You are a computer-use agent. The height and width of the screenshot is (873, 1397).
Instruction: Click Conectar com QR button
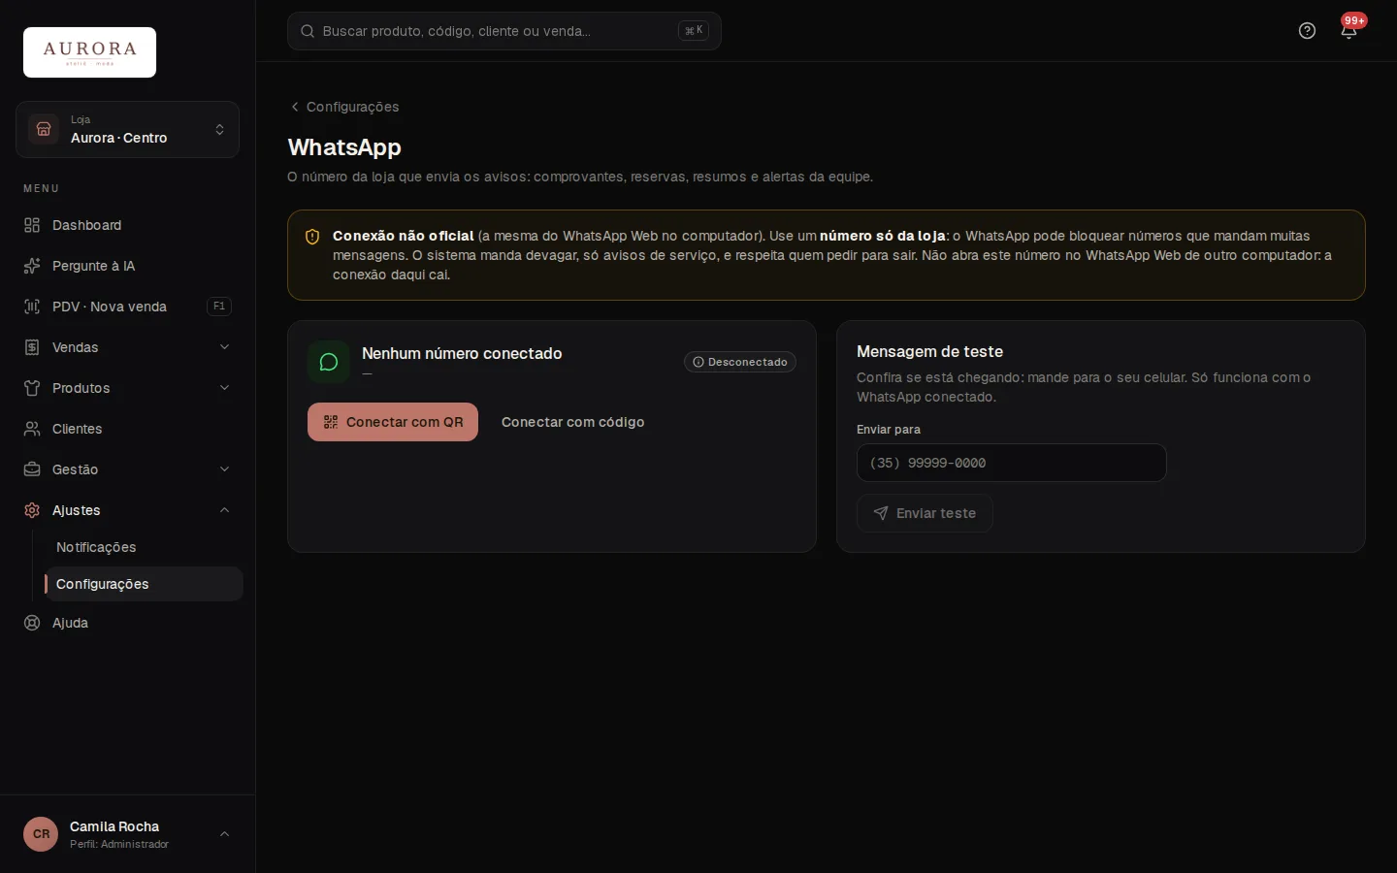click(x=393, y=422)
